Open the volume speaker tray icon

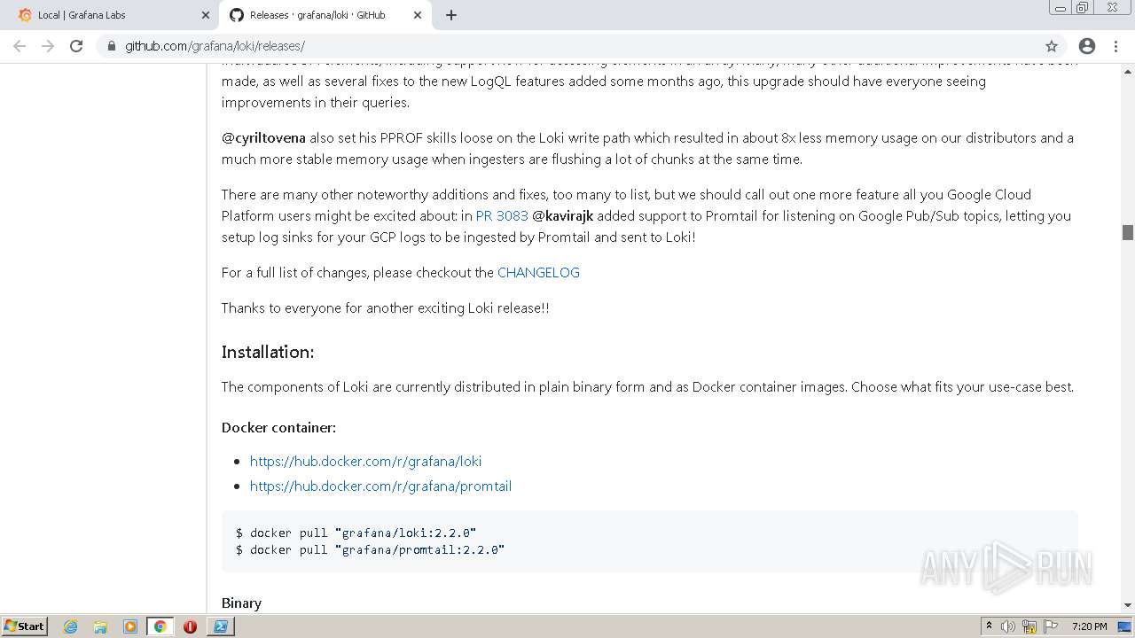click(1008, 626)
